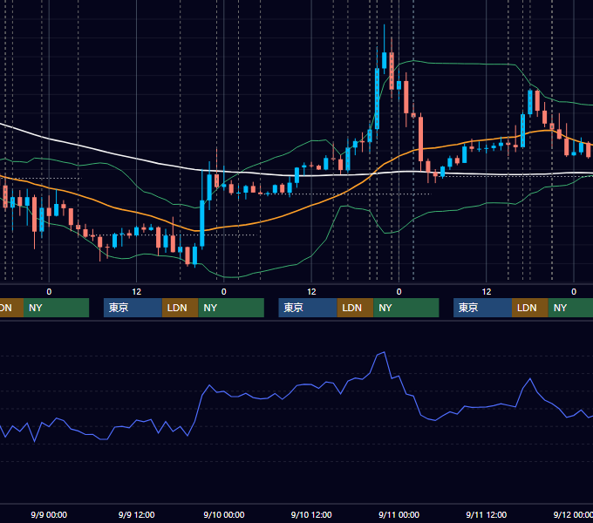Click hour tick 0 above 9/10 00:00
This screenshot has width=593, height=523.
point(224,292)
